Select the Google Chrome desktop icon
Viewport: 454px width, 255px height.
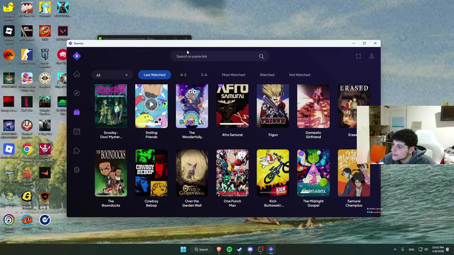pyautogui.click(x=27, y=153)
